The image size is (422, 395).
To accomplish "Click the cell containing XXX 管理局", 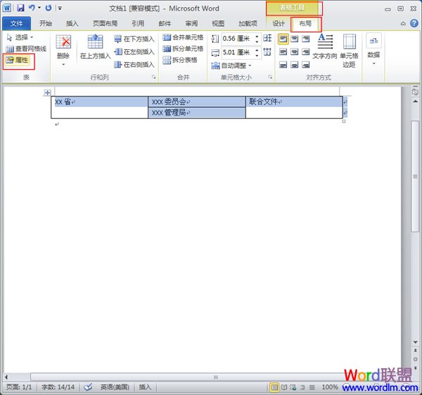I will tap(197, 113).
